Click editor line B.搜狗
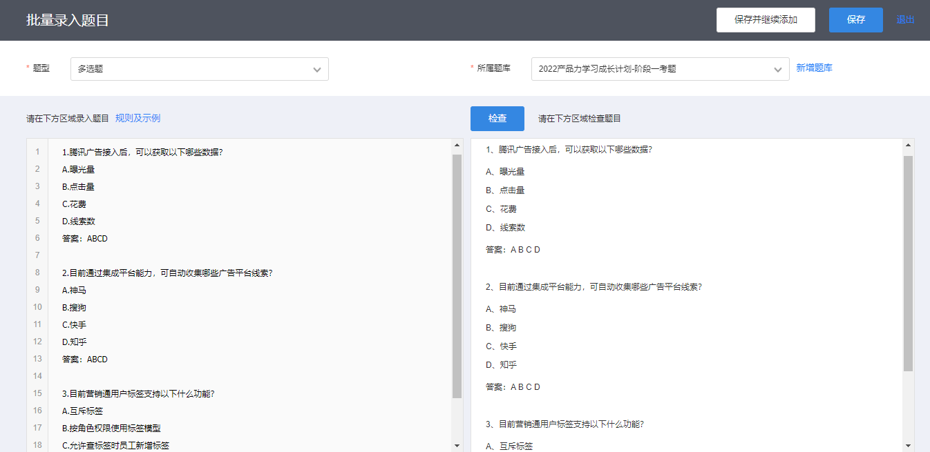 [74, 307]
